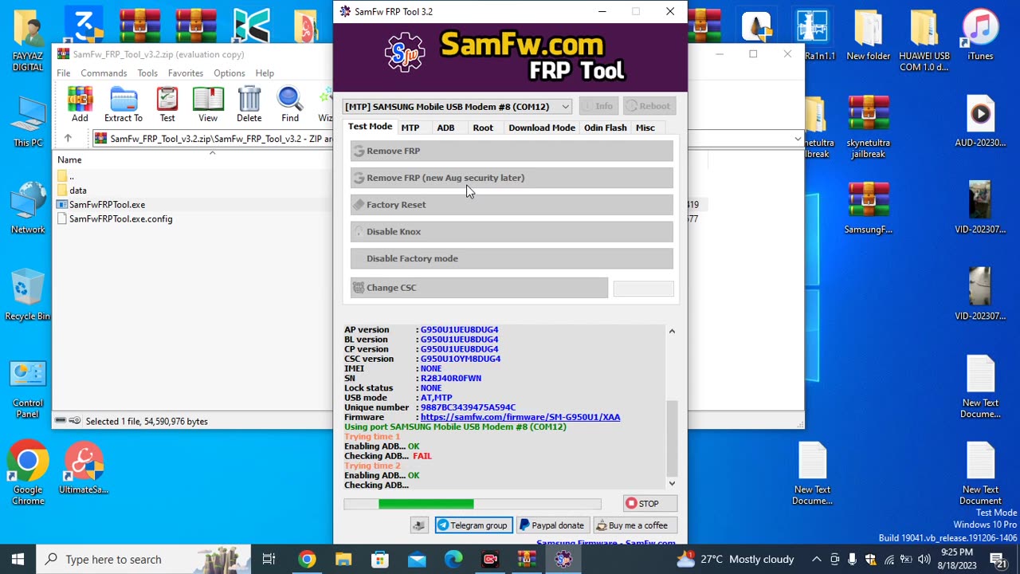This screenshot has width=1020, height=574.
Task: Select the AUD-20230 audio file icon
Action: pyautogui.click(x=980, y=122)
